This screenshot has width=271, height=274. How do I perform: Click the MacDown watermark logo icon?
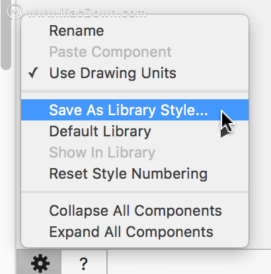(15, 13)
